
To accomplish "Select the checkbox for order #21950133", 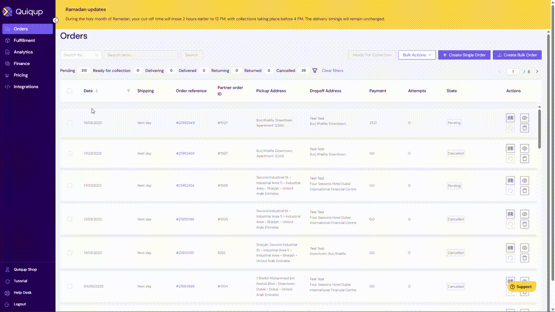I will (x=70, y=252).
